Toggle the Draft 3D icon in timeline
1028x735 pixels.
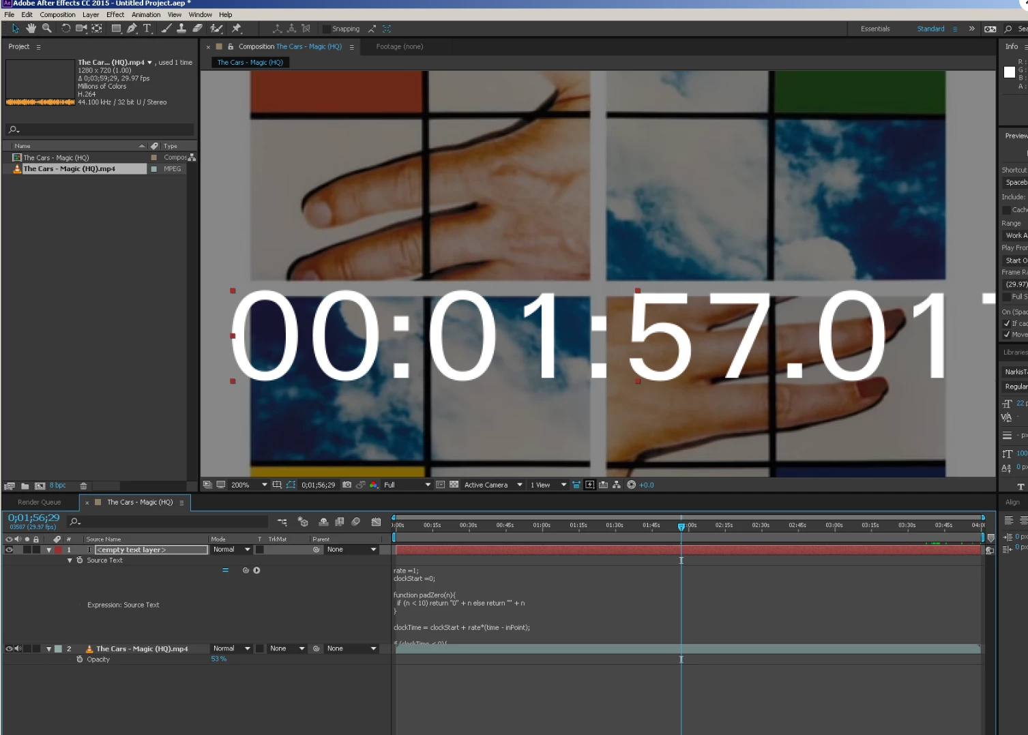[x=303, y=522]
